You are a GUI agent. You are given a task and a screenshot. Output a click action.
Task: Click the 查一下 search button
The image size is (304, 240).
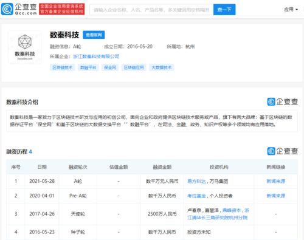coord(224,10)
